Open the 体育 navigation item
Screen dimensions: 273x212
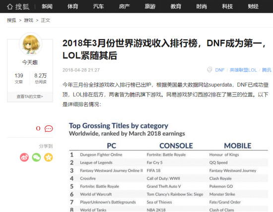coord(73,6)
